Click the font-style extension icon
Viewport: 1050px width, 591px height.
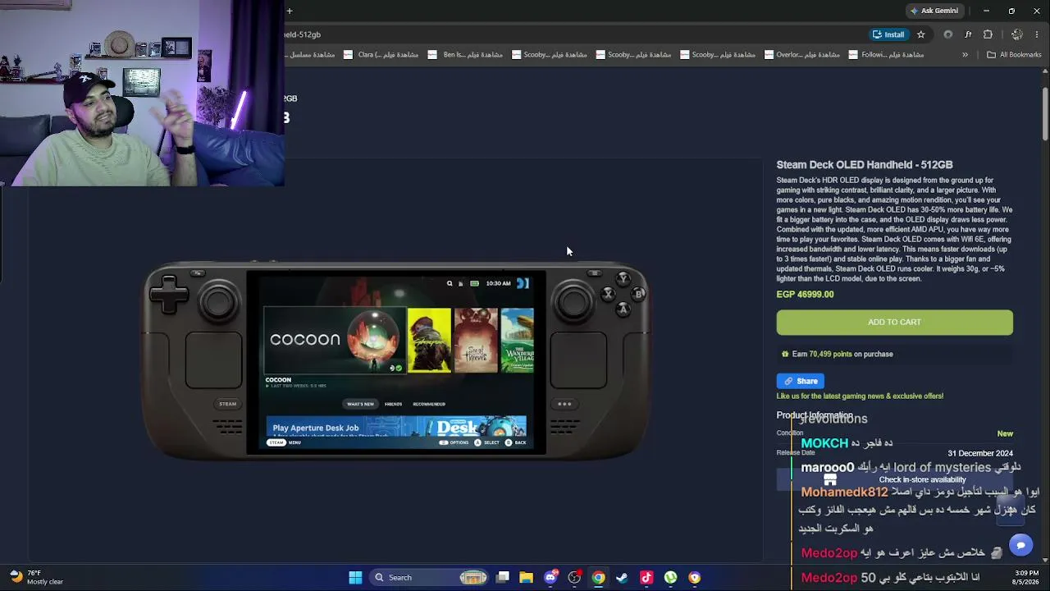[968, 34]
